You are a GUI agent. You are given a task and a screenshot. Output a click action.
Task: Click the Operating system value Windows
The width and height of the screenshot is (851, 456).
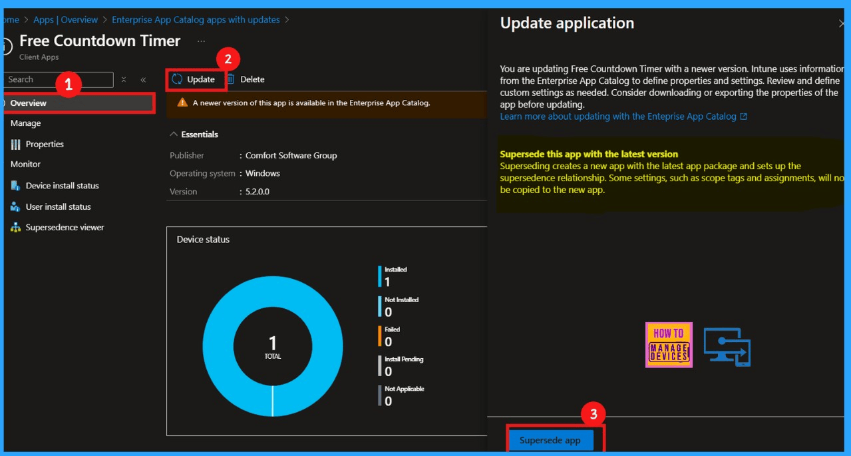click(263, 174)
